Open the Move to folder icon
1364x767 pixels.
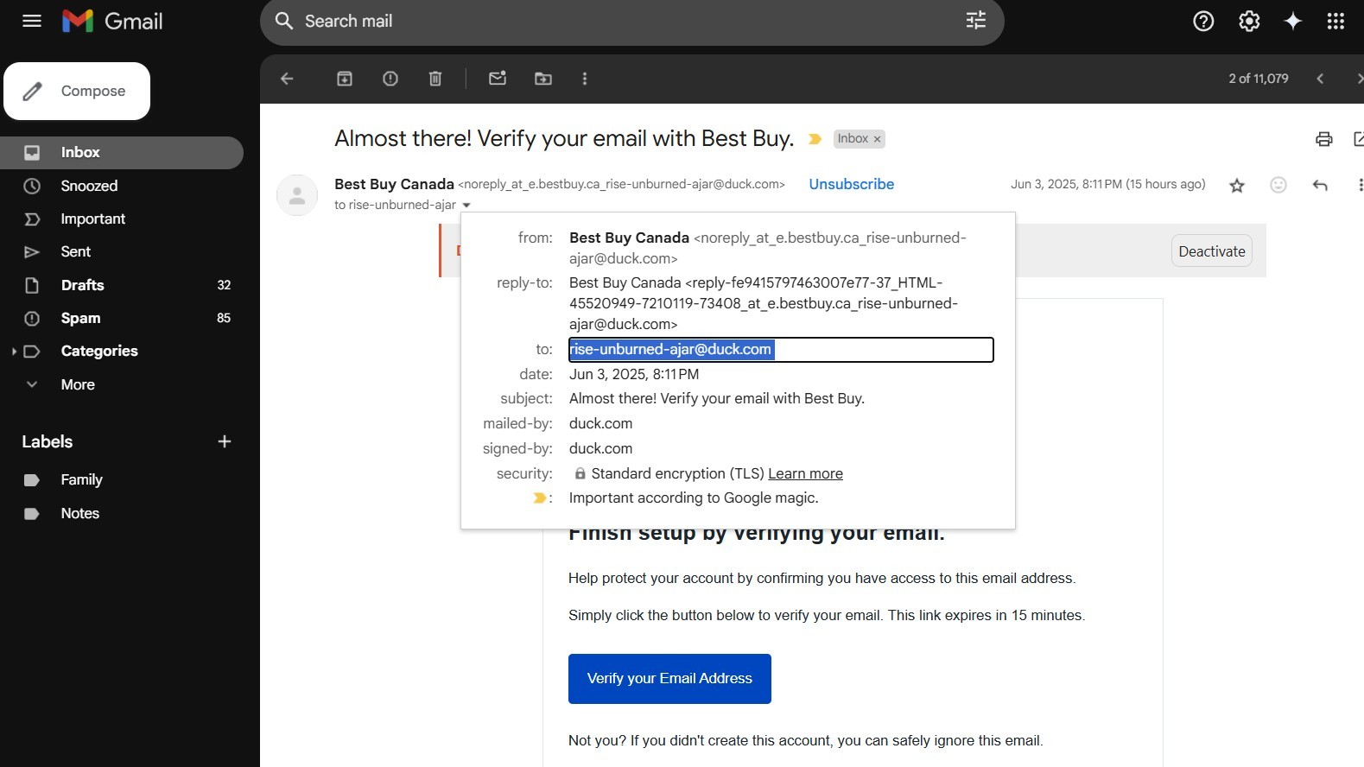pyautogui.click(x=543, y=79)
